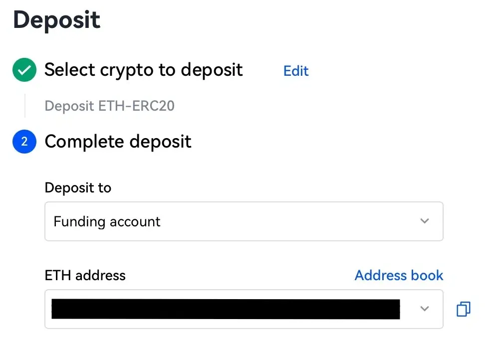Select the Deposit ETH-ERC20 text
Screen dimensions: 490x341
click(x=109, y=106)
